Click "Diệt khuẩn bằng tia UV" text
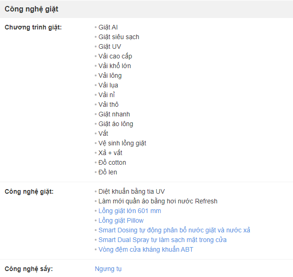Viewport: 293px width, 277px height. tap(132, 191)
